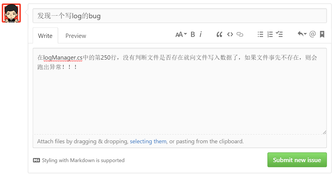
Task: Click the Submit new issue button
Action: point(297,160)
